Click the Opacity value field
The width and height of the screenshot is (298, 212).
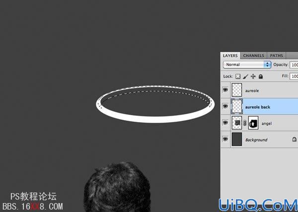[x=294, y=65]
